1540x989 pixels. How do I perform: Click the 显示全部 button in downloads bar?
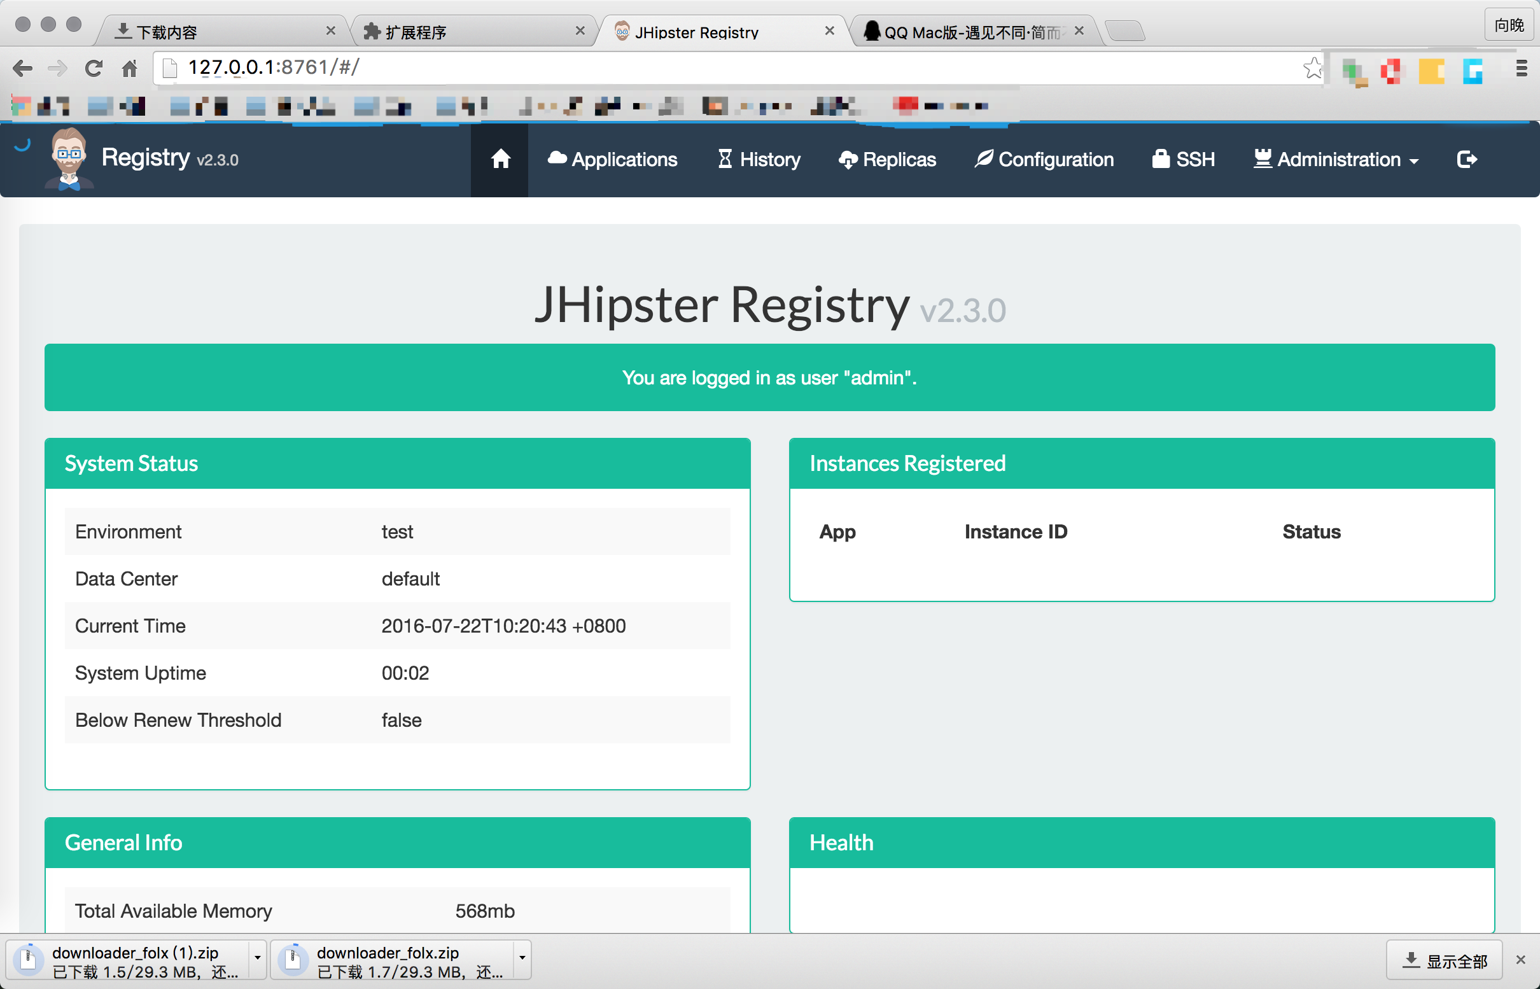1445,960
